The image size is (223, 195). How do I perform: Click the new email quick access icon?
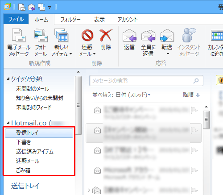click(22, 7)
